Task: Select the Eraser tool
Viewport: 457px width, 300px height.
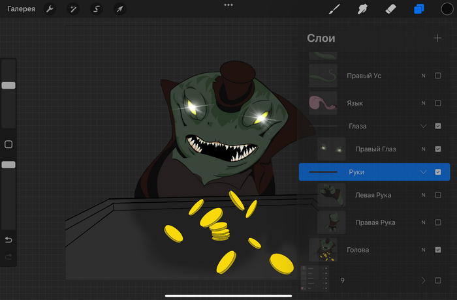Action: 390,9
